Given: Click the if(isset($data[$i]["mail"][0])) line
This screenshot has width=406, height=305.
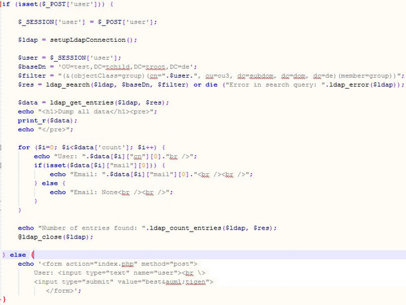Looking at the screenshot, I should 99,166.
